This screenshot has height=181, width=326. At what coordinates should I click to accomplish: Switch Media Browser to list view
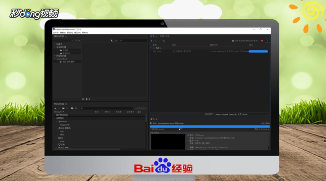coord(83,99)
